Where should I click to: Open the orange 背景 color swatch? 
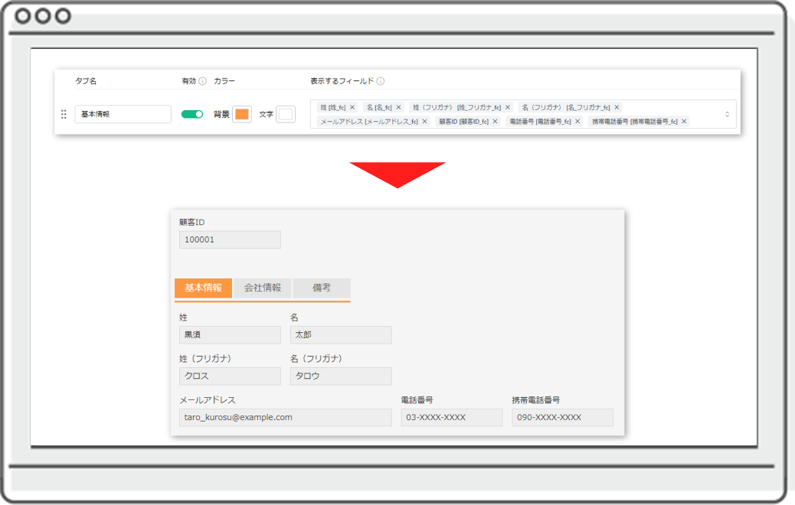click(x=241, y=114)
